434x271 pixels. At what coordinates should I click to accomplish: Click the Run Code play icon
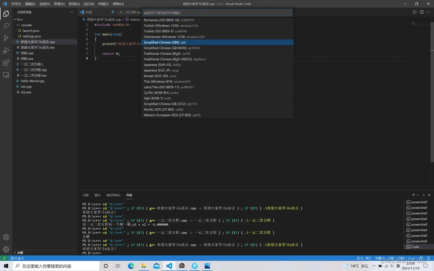pos(415,12)
